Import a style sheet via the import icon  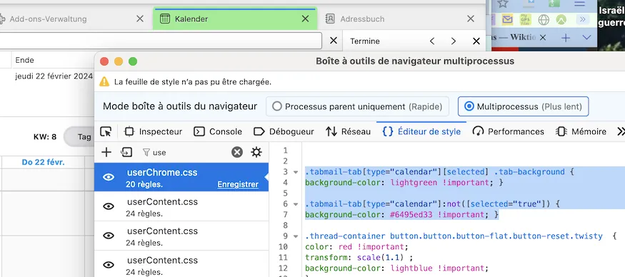point(126,152)
